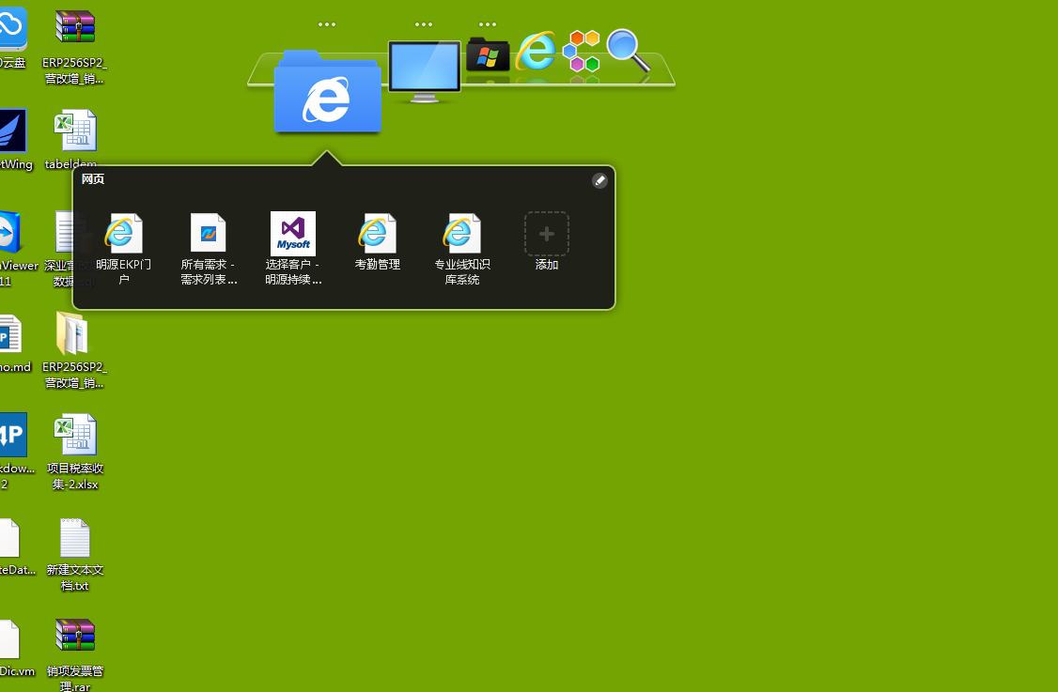Open 所有需求 - 需求列表 shortcut
This screenshot has width=1058, height=692.
(x=209, y=249)
